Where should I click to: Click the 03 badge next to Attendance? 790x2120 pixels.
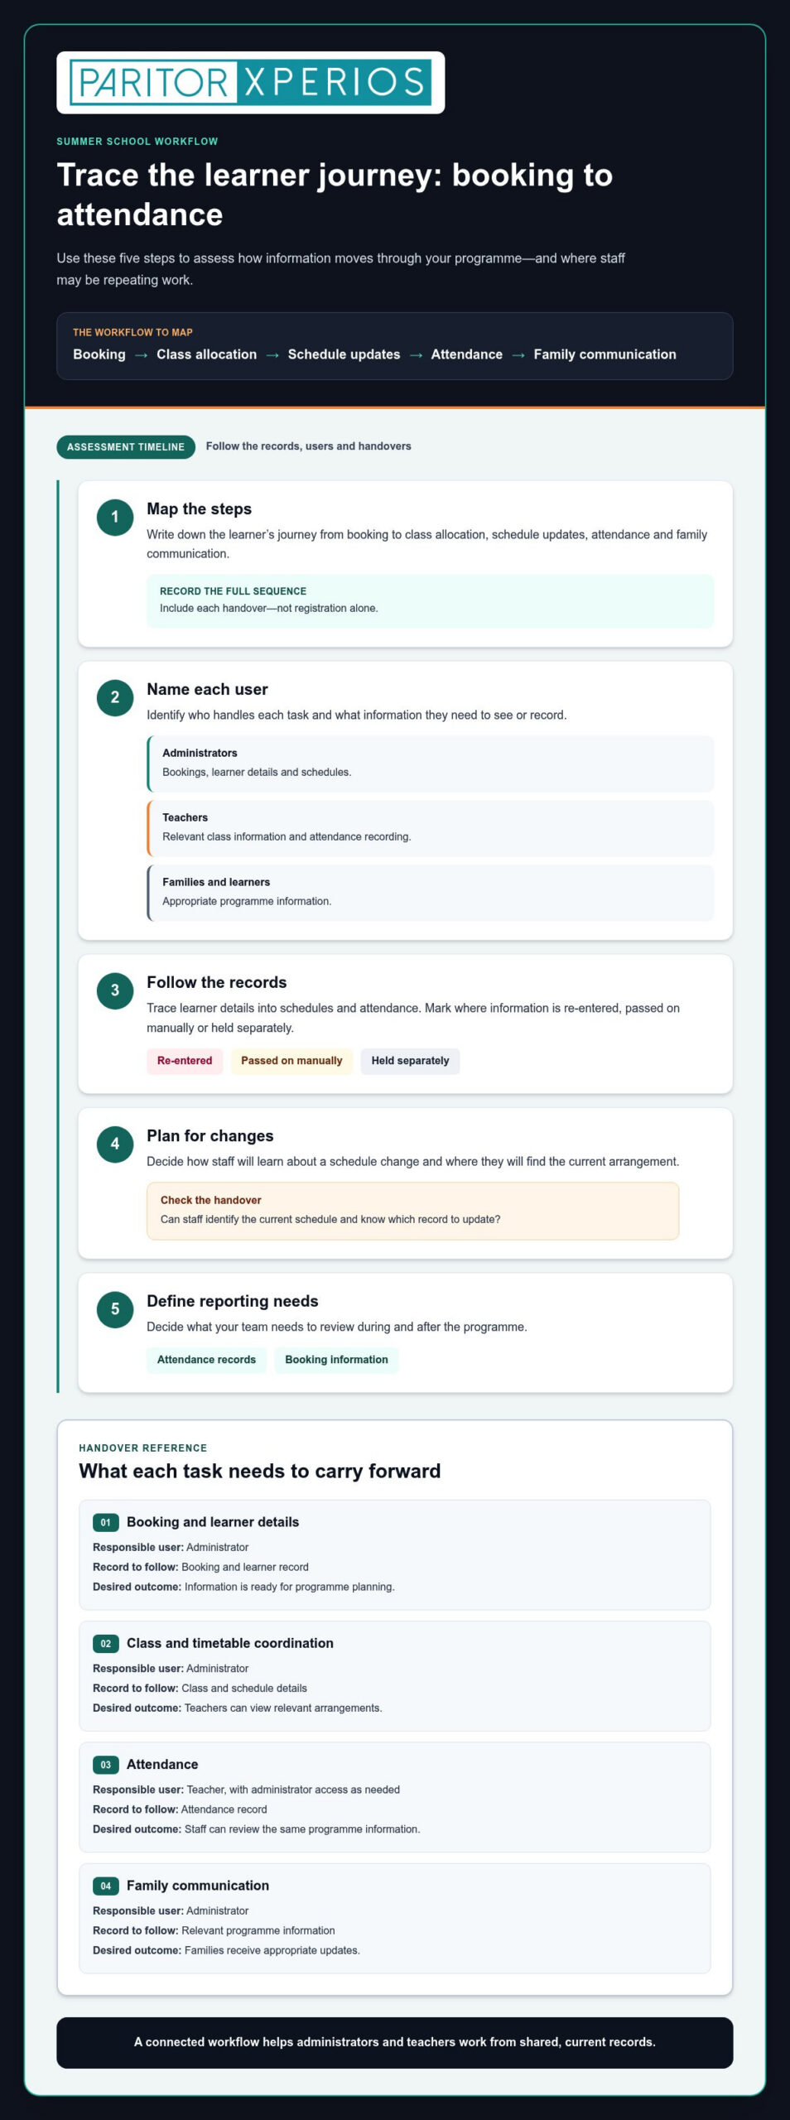106,1765
